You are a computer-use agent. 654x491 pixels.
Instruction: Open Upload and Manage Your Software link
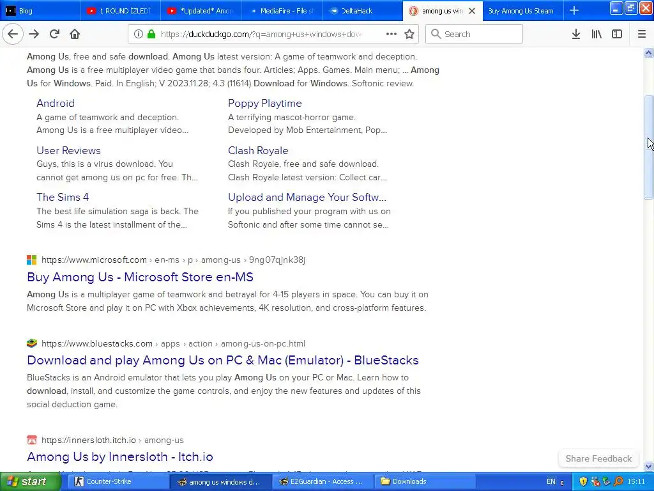click(x=307, y=197)
